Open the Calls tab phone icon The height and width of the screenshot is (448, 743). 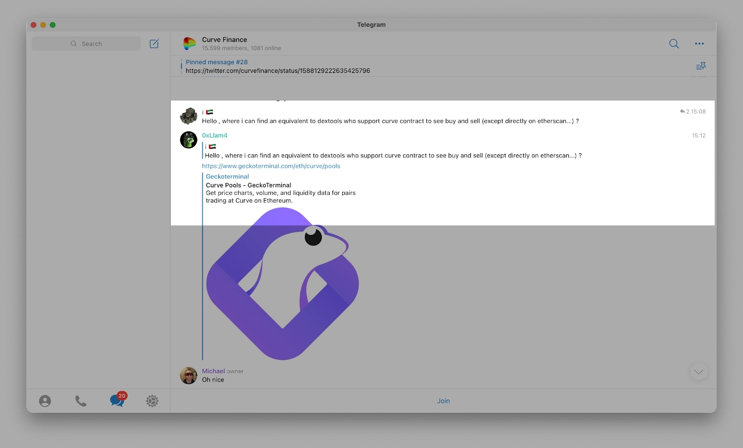point(81,401)
